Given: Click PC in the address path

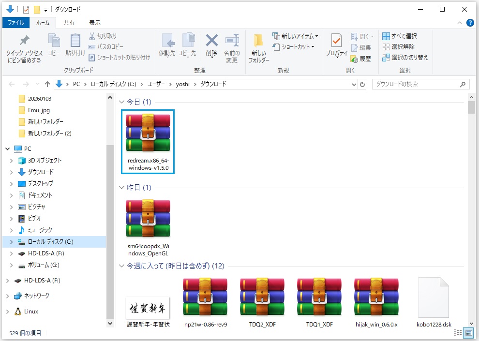Looking at the screenshot, I should (76, 84).
